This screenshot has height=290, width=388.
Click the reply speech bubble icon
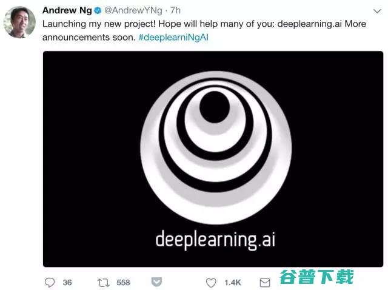[50, 282]
